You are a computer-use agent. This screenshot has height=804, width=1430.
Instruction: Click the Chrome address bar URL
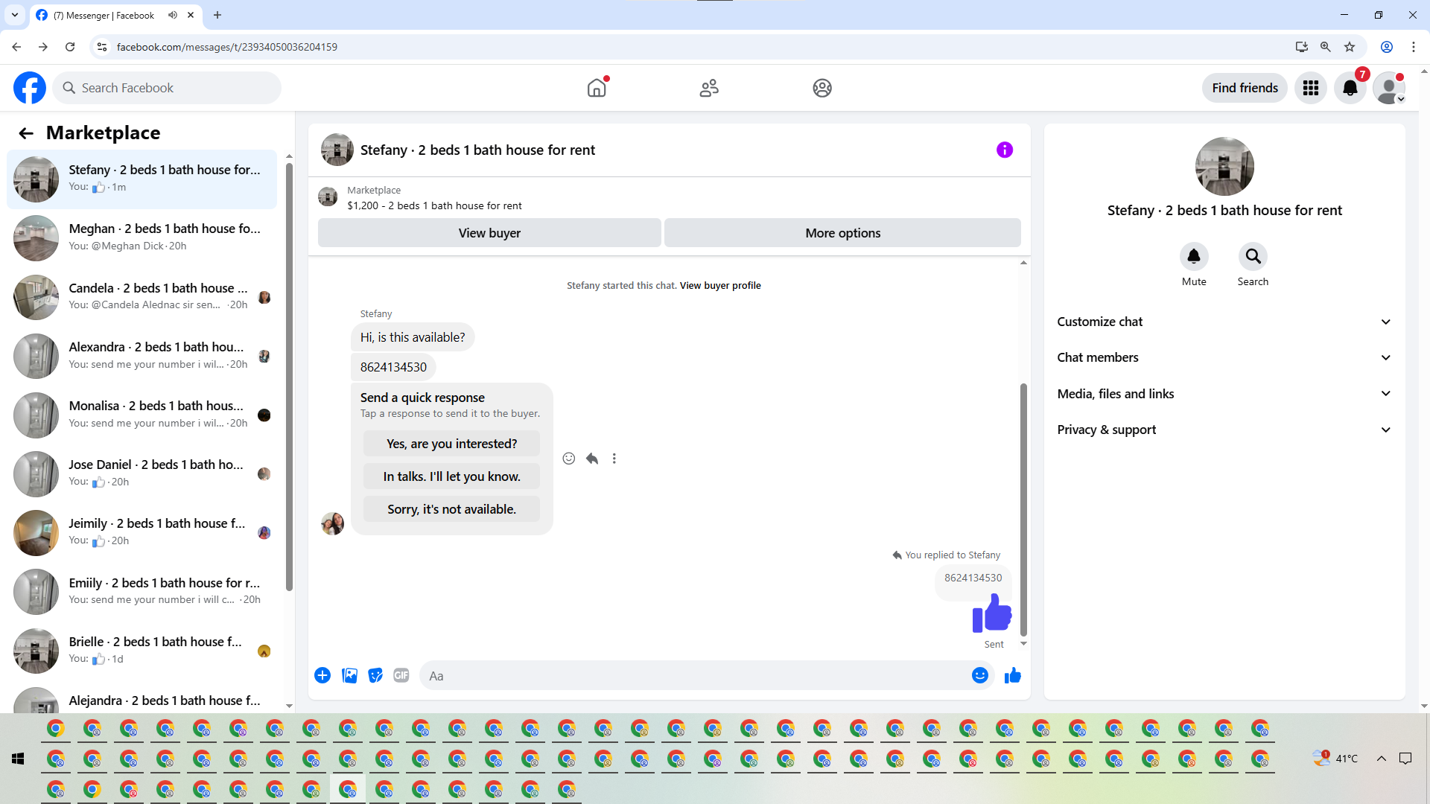[x=227, y=47]
